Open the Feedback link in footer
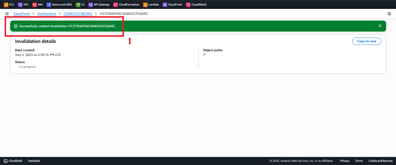This screenshot has height=165, width=396. click(34, 161)
